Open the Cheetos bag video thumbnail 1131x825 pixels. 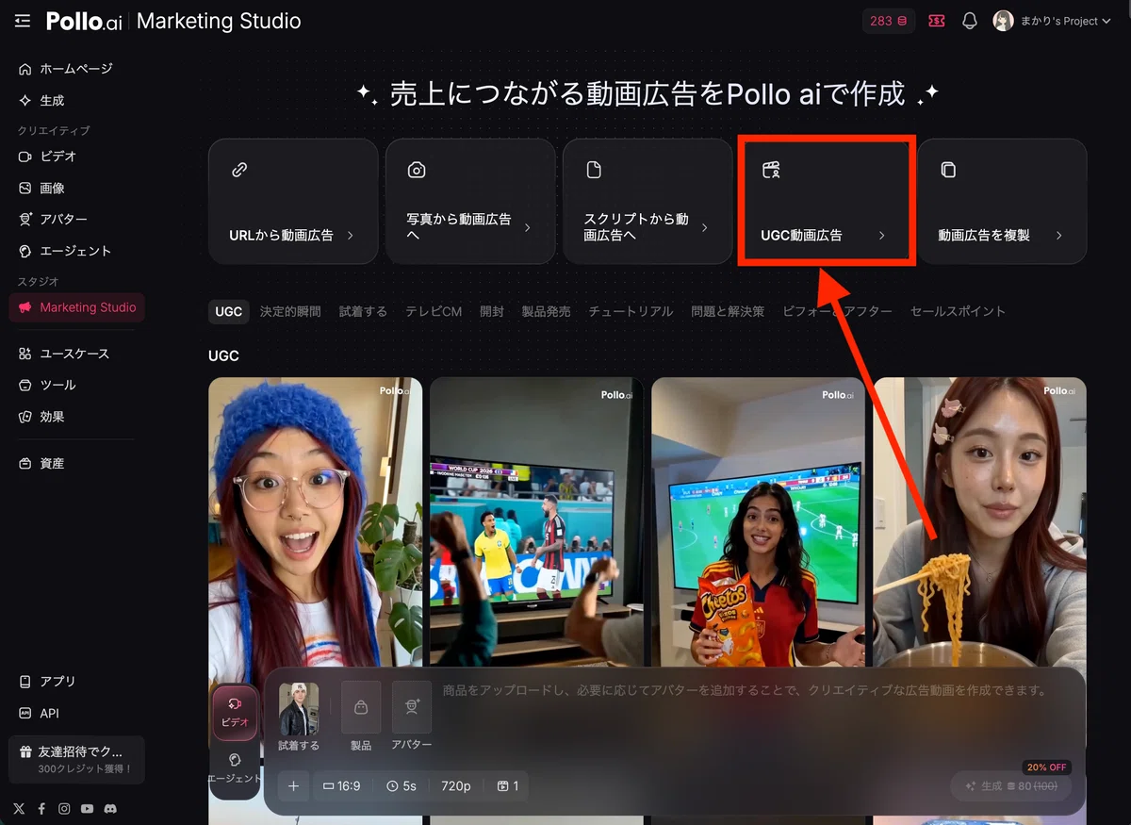point(758,523)
